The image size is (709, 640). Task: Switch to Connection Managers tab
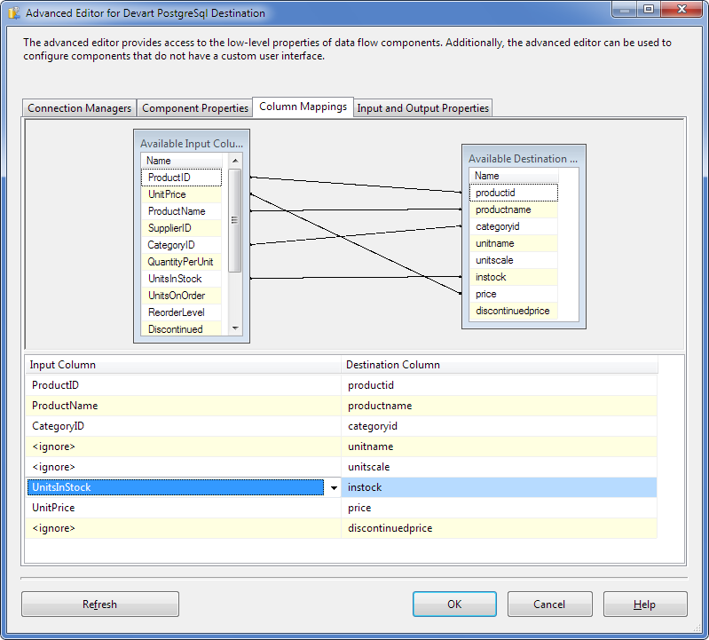80,108
